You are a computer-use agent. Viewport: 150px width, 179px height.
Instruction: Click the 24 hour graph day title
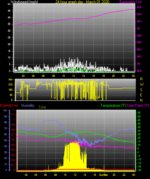click(82, 2)
